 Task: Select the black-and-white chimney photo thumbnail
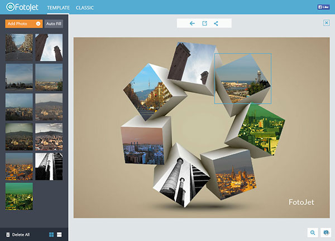pos(49,166)
